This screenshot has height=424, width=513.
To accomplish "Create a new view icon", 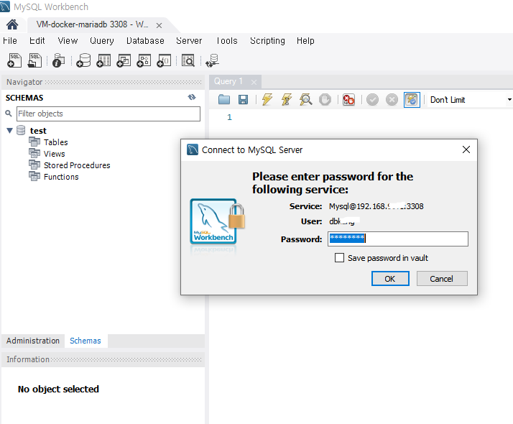I will coord(124,60).
